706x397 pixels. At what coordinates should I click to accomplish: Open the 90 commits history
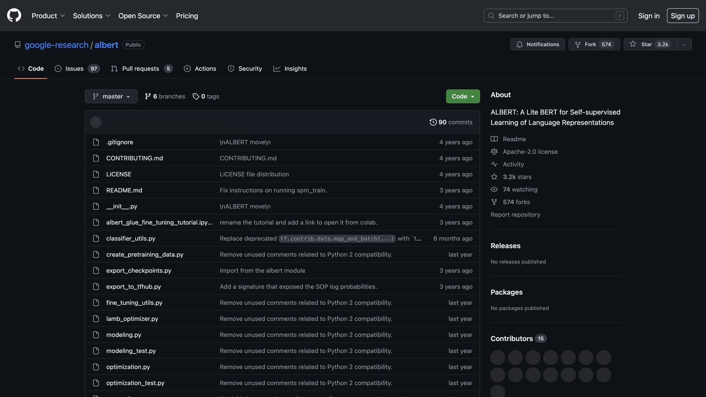(451, 122)
